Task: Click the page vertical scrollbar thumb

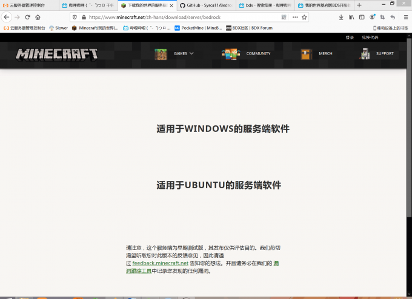Action: tap(409, 127)
